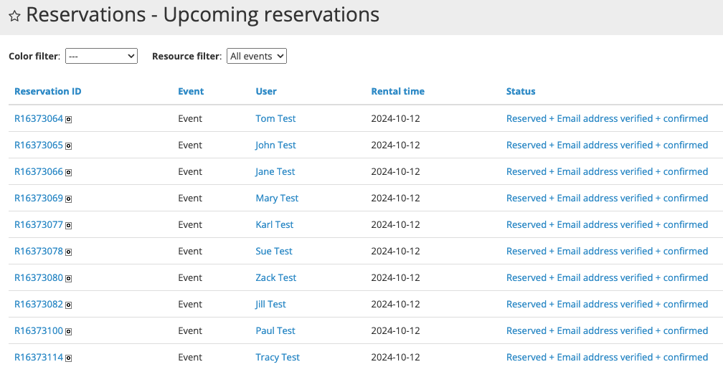723x377 pixels.
Task: Click small icon next to R16373114
Action: [69, 358]
